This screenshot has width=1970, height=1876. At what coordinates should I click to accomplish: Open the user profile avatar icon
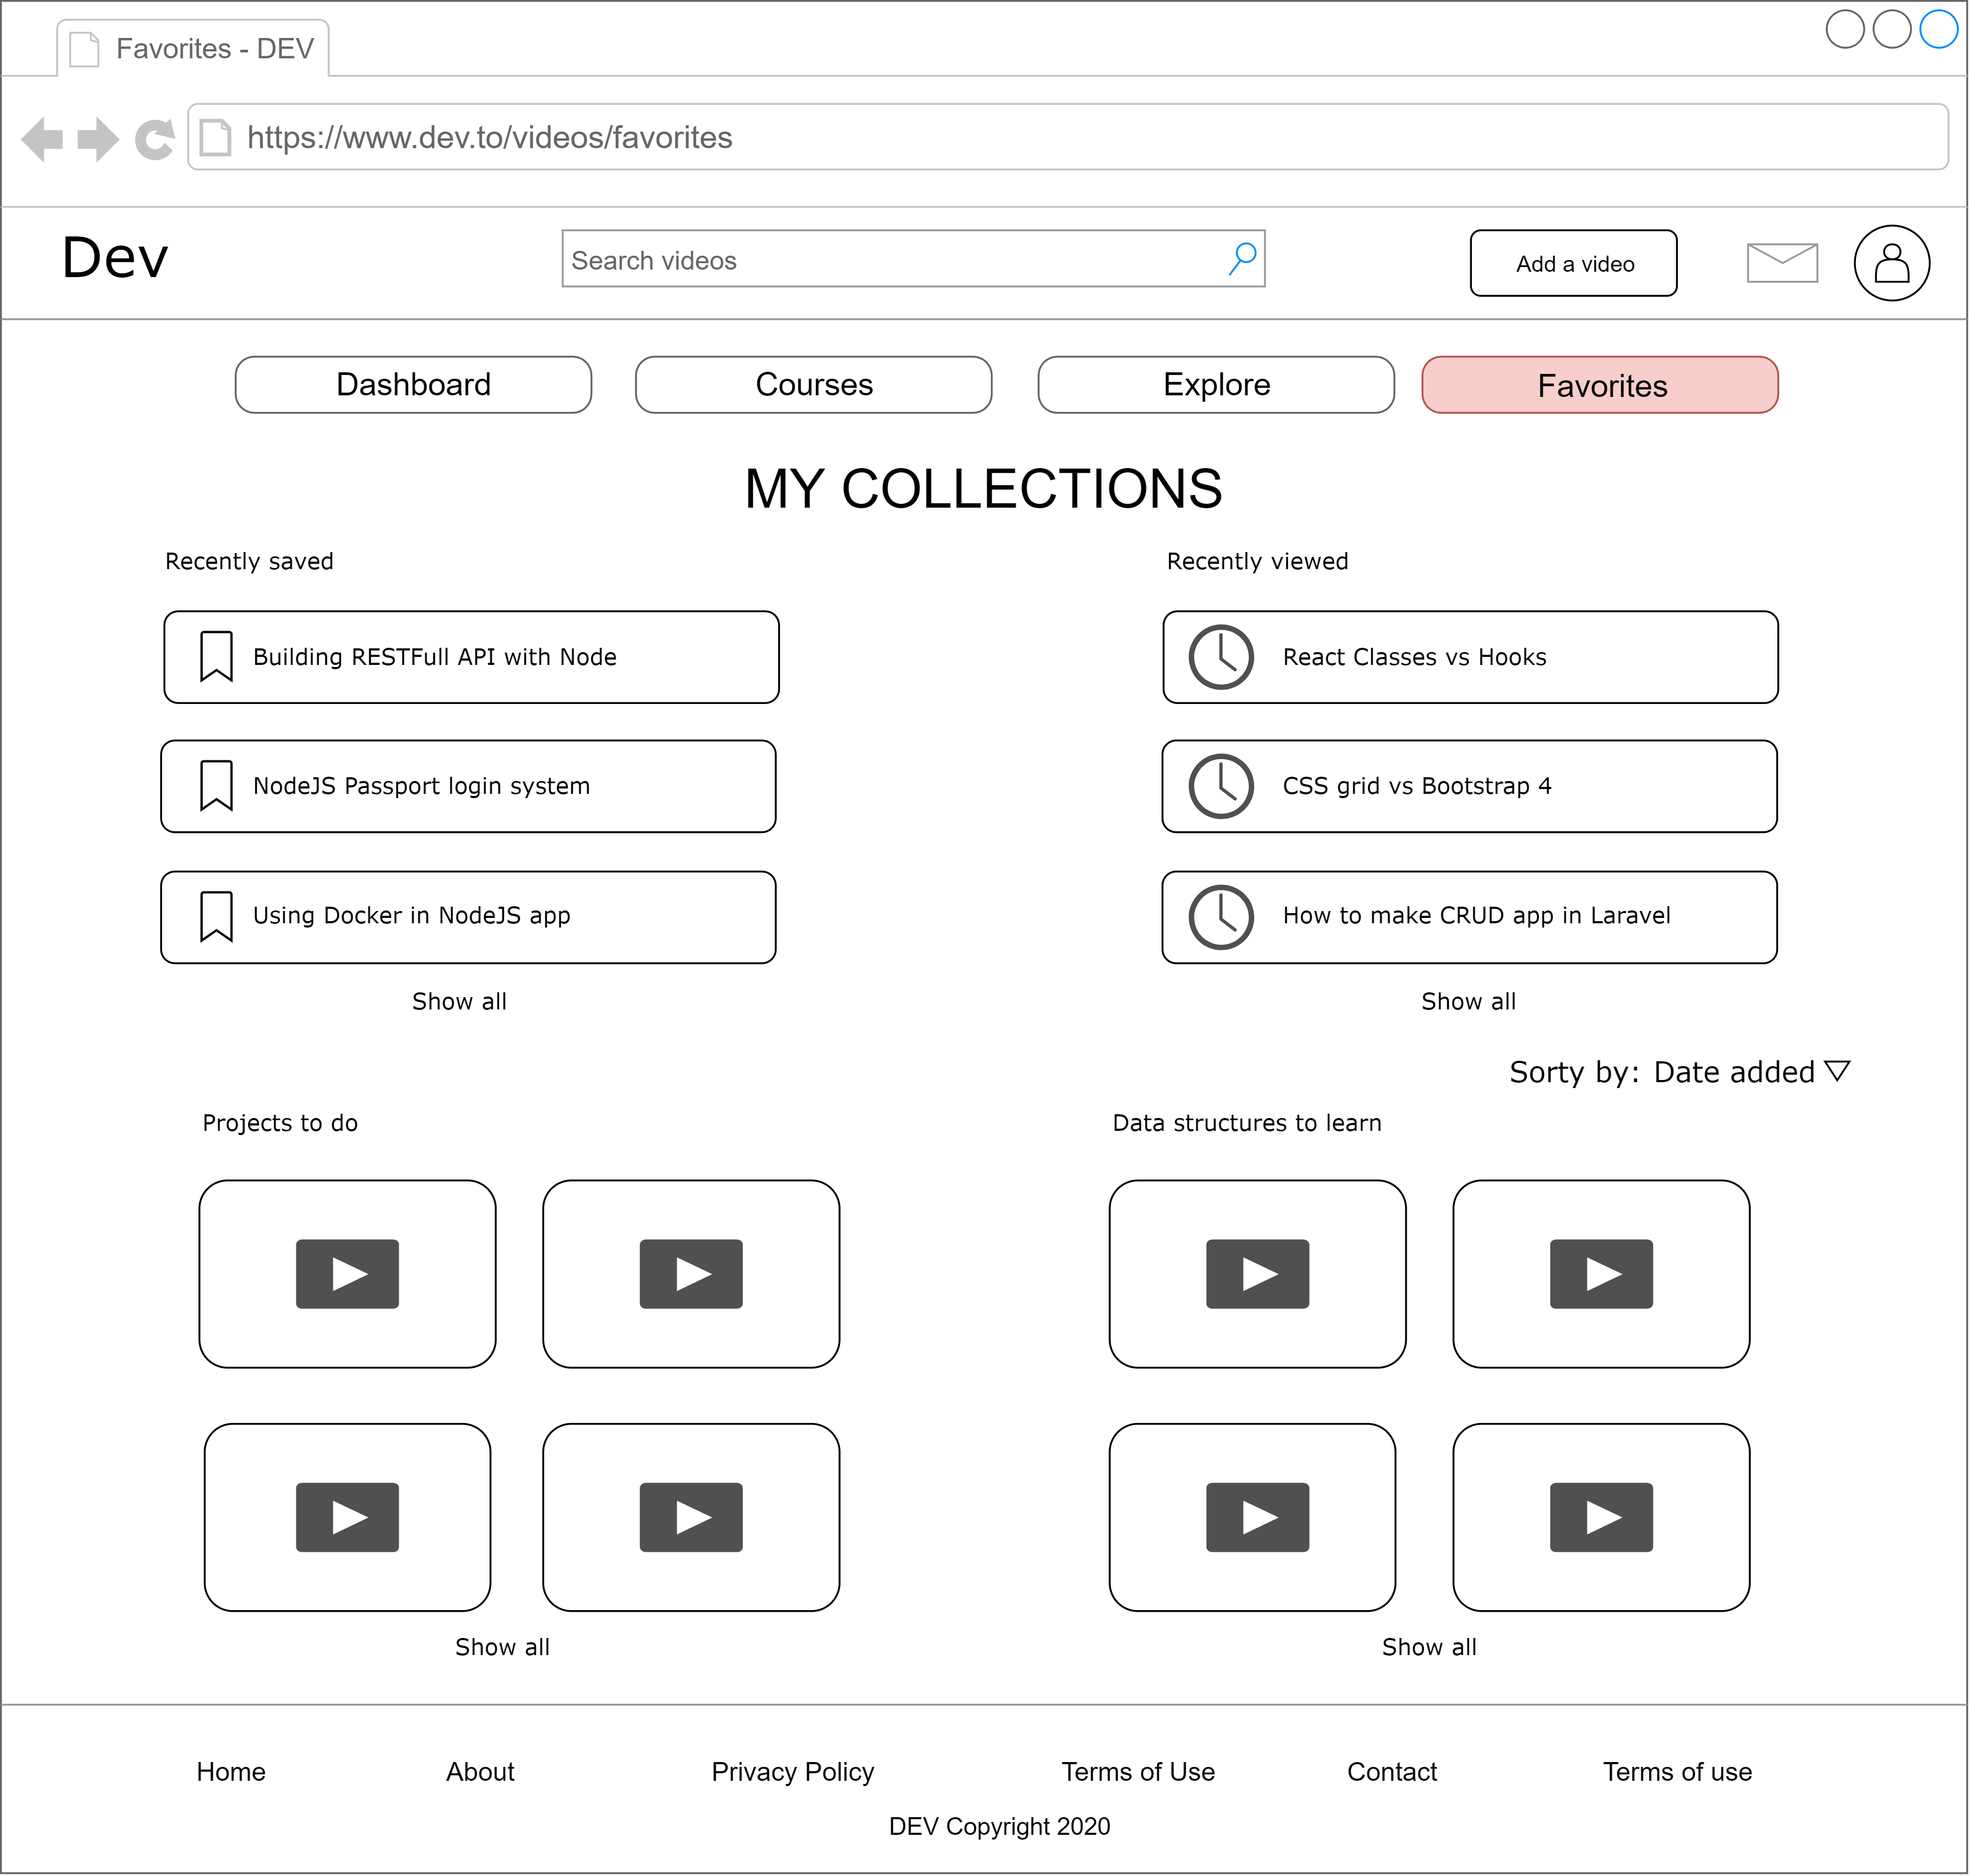pos(1893,264)
